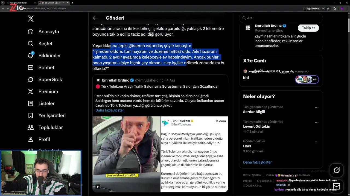Open Imprint footer link
The image size is (350, 196).
pyautogui.click(x=247, y=181)
